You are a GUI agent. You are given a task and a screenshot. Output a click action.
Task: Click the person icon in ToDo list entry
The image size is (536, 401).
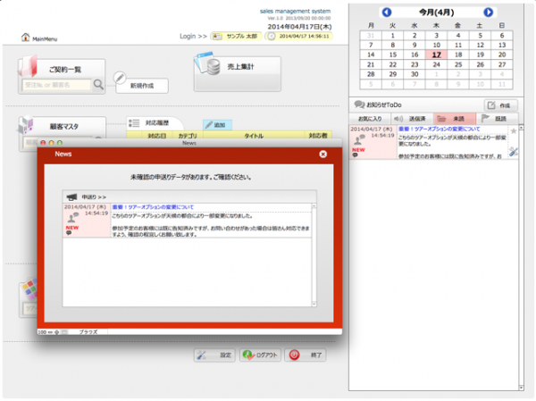click(x=359, y=139)
